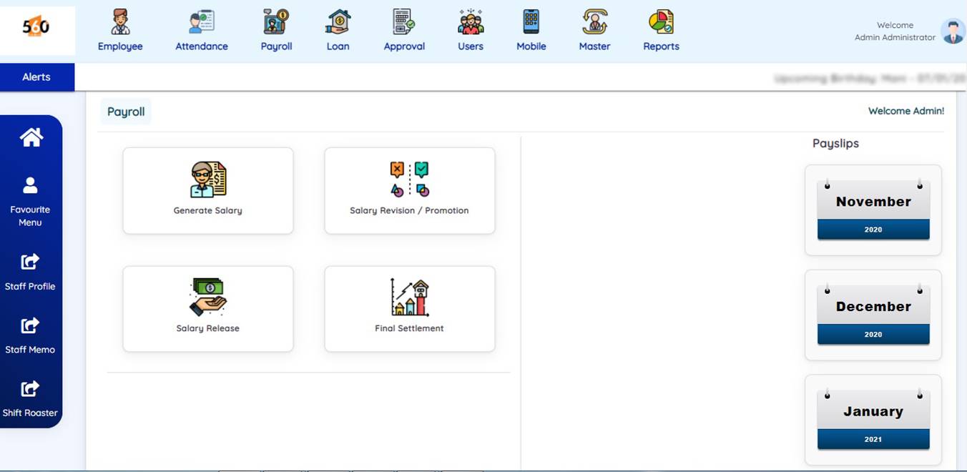Viewport: 967px width, 472px height.
Task: Open Salary Revision / Promotion card
Action: click(x=410, y=191)
